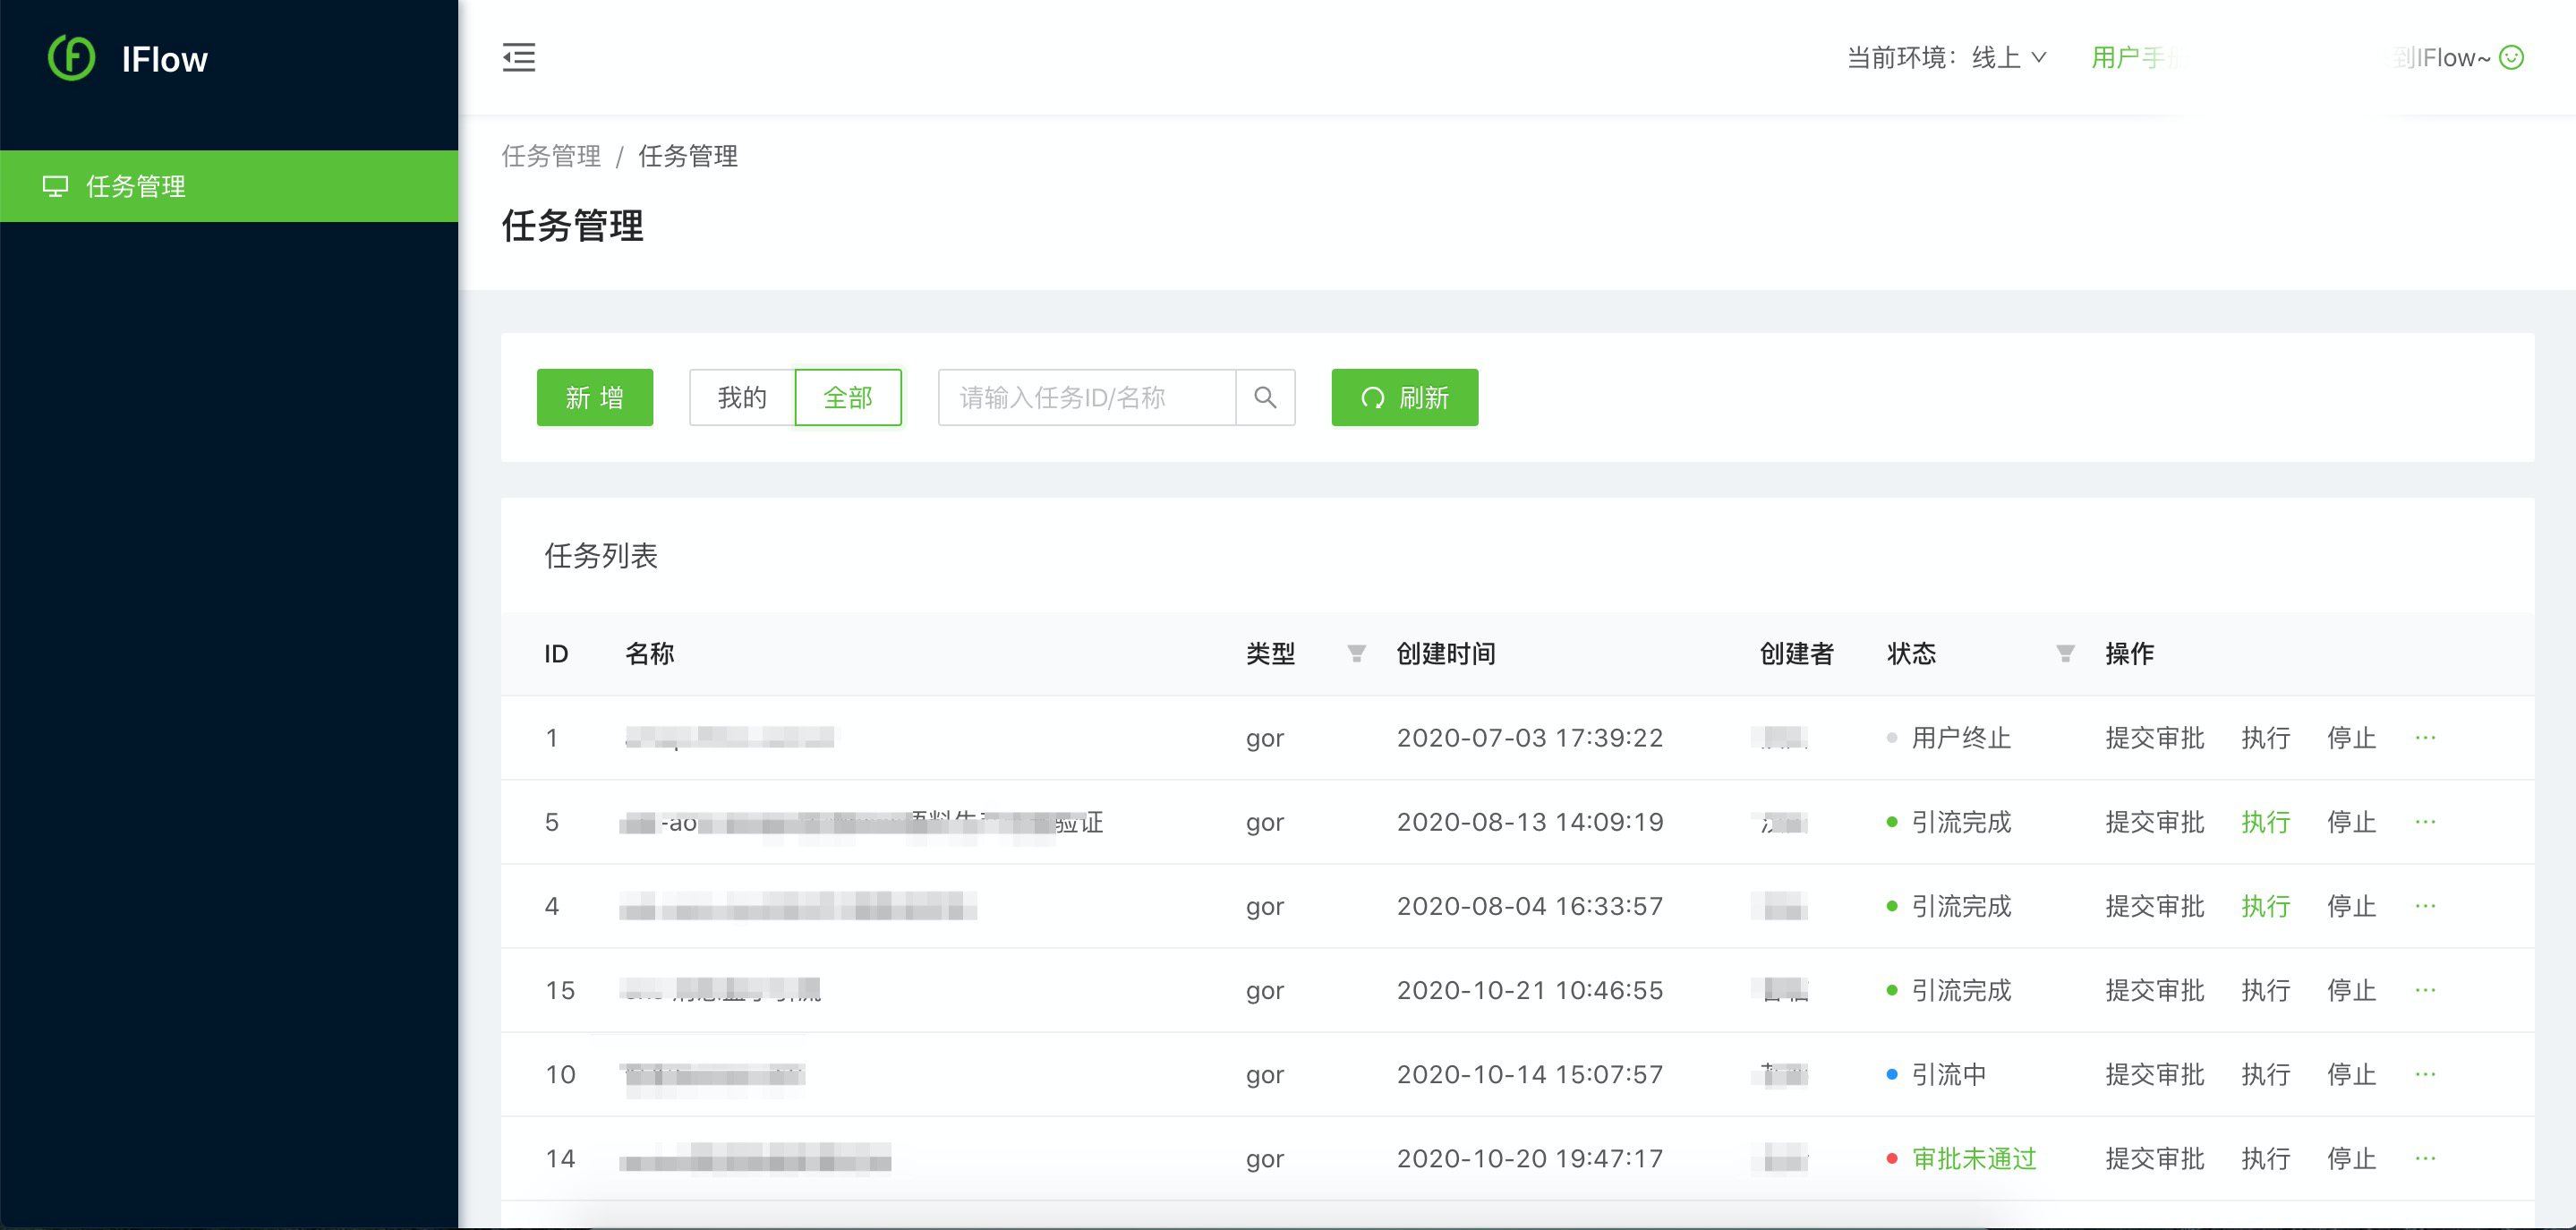Open the more actions ellipsis for task 1
Viewport: 2576px width, 1230px height.
2425,737
